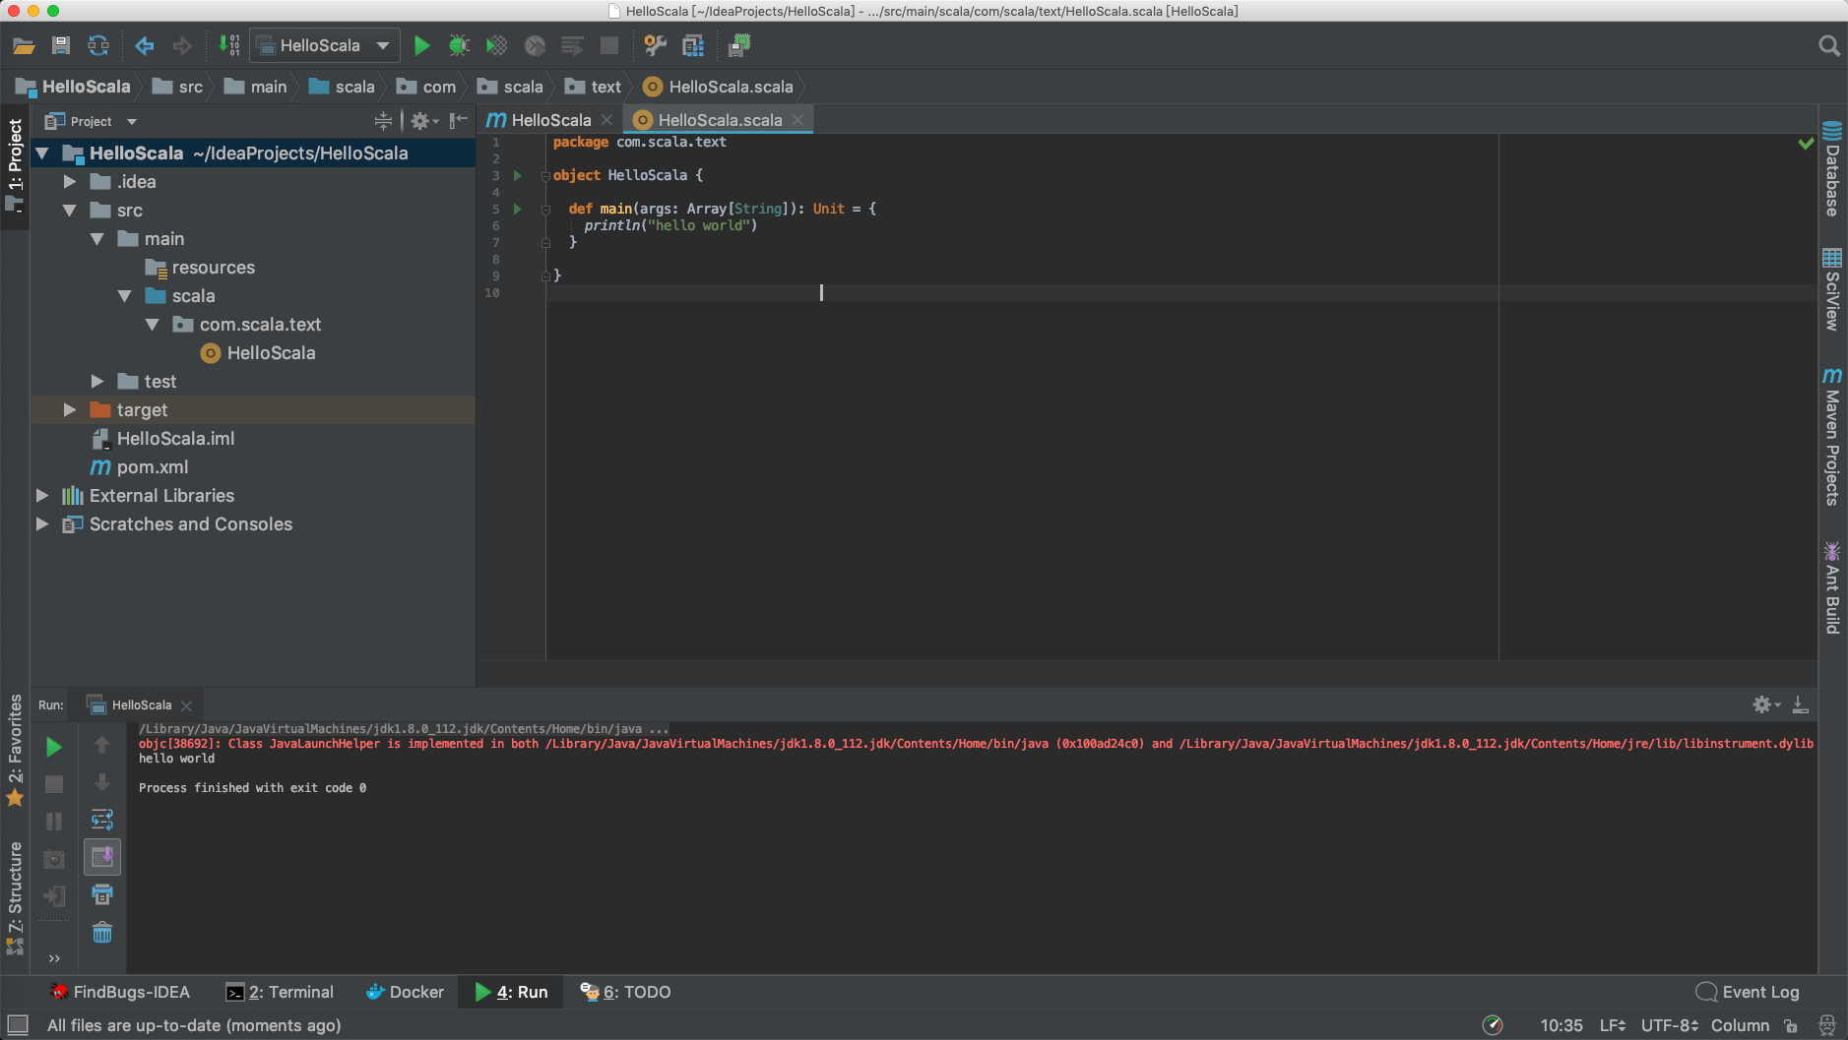Open Run panel gear settings

pos(1765,704)
